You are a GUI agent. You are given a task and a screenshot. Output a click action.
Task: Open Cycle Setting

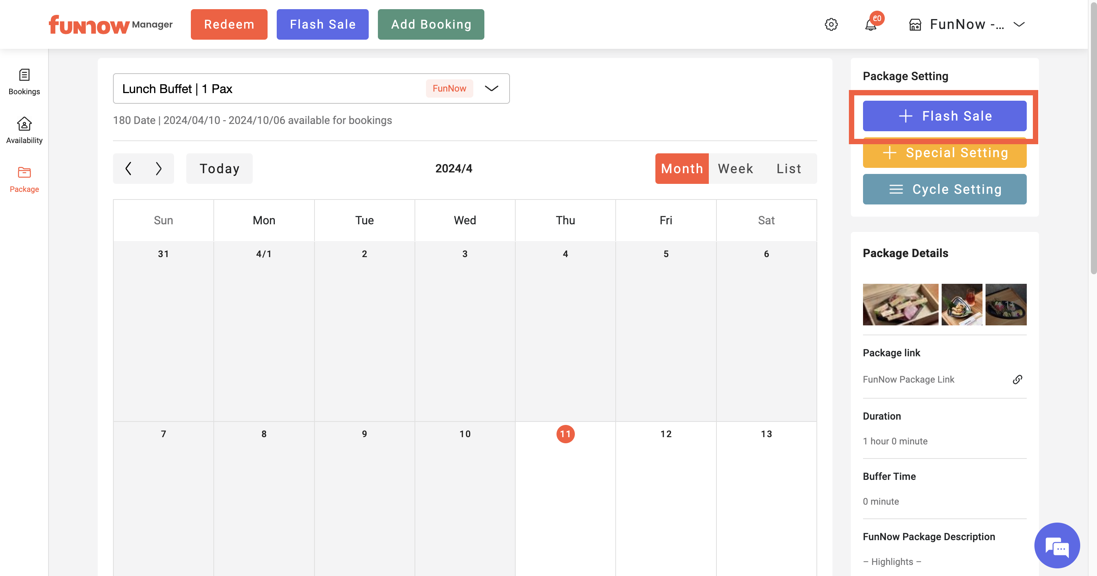945,189
